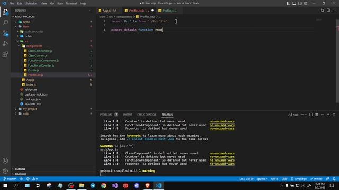Switch to the Output panel tab

(128, 115)
